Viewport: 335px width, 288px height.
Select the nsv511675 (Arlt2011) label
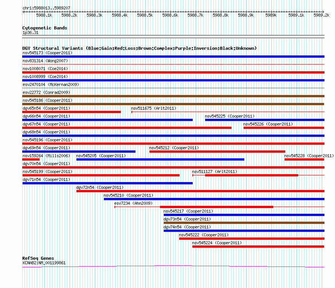click(x=154, y=108)
